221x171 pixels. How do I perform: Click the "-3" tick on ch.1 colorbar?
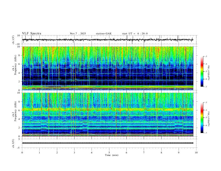206,56
